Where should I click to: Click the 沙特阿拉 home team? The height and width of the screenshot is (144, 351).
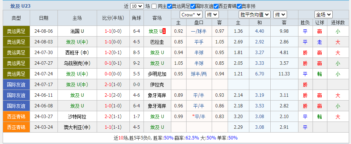(x=77, y=117)
